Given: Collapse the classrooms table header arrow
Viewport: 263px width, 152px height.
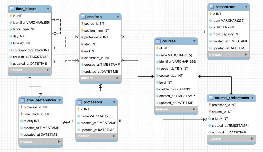Looking at the screenshot, I should [246, 7].
